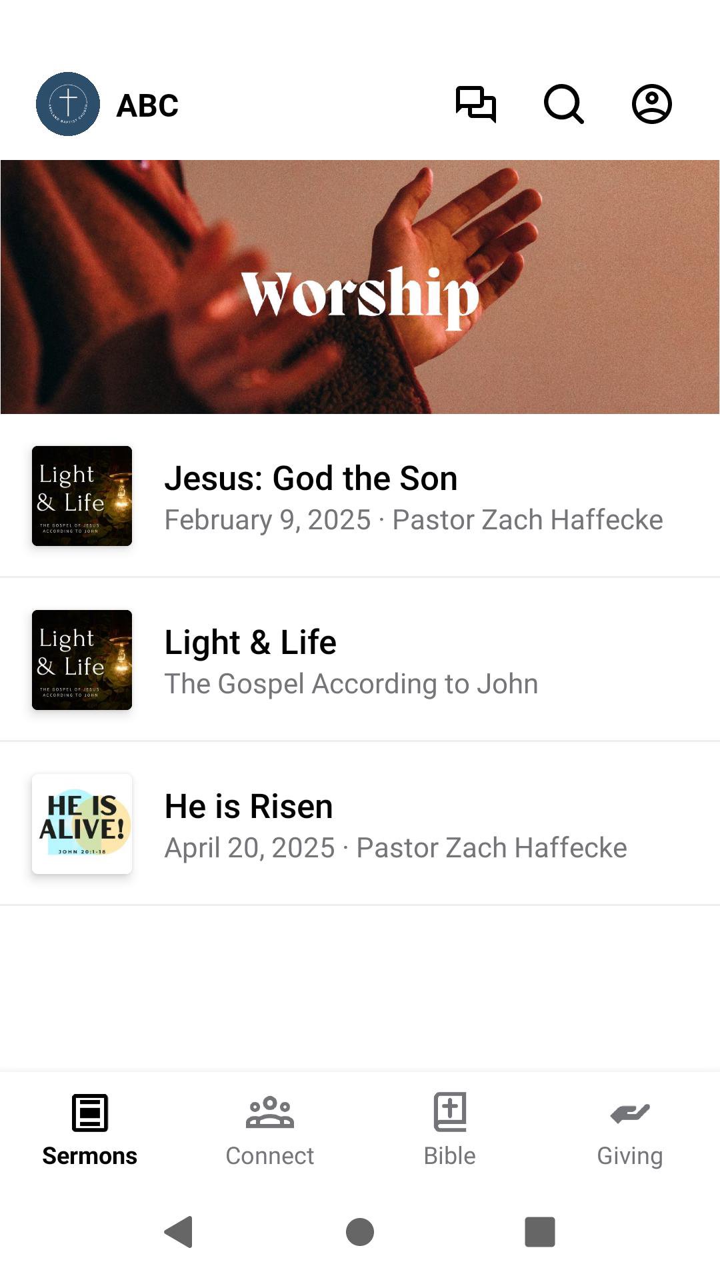Switch to the Connect tab label
The width and height of the screenshot is (720, 1280).
tap(270, 1155)
